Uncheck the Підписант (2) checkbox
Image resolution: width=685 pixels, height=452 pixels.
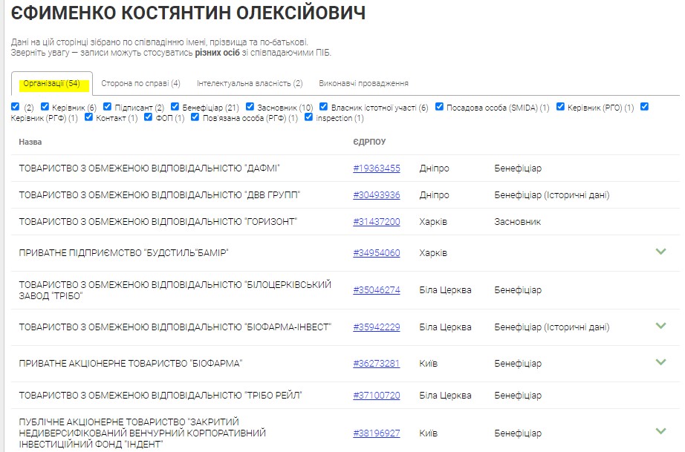pyautogui.click(x=108, y=107)
